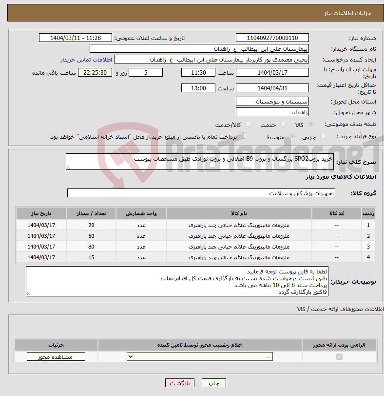The width and height of the screenshot is (384, 396).
Task: Click the اطلاعات کالاهای مورد نیاز heading
Action: (x=341, y=177)
